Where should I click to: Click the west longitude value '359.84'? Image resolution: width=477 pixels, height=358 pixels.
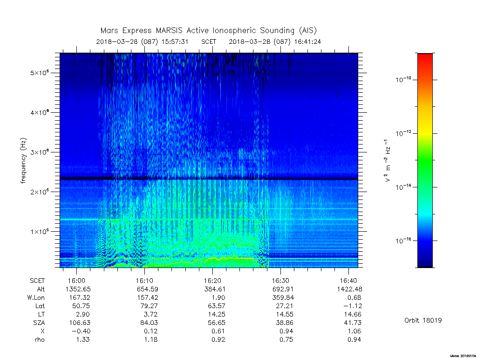(x=283, y=297)
